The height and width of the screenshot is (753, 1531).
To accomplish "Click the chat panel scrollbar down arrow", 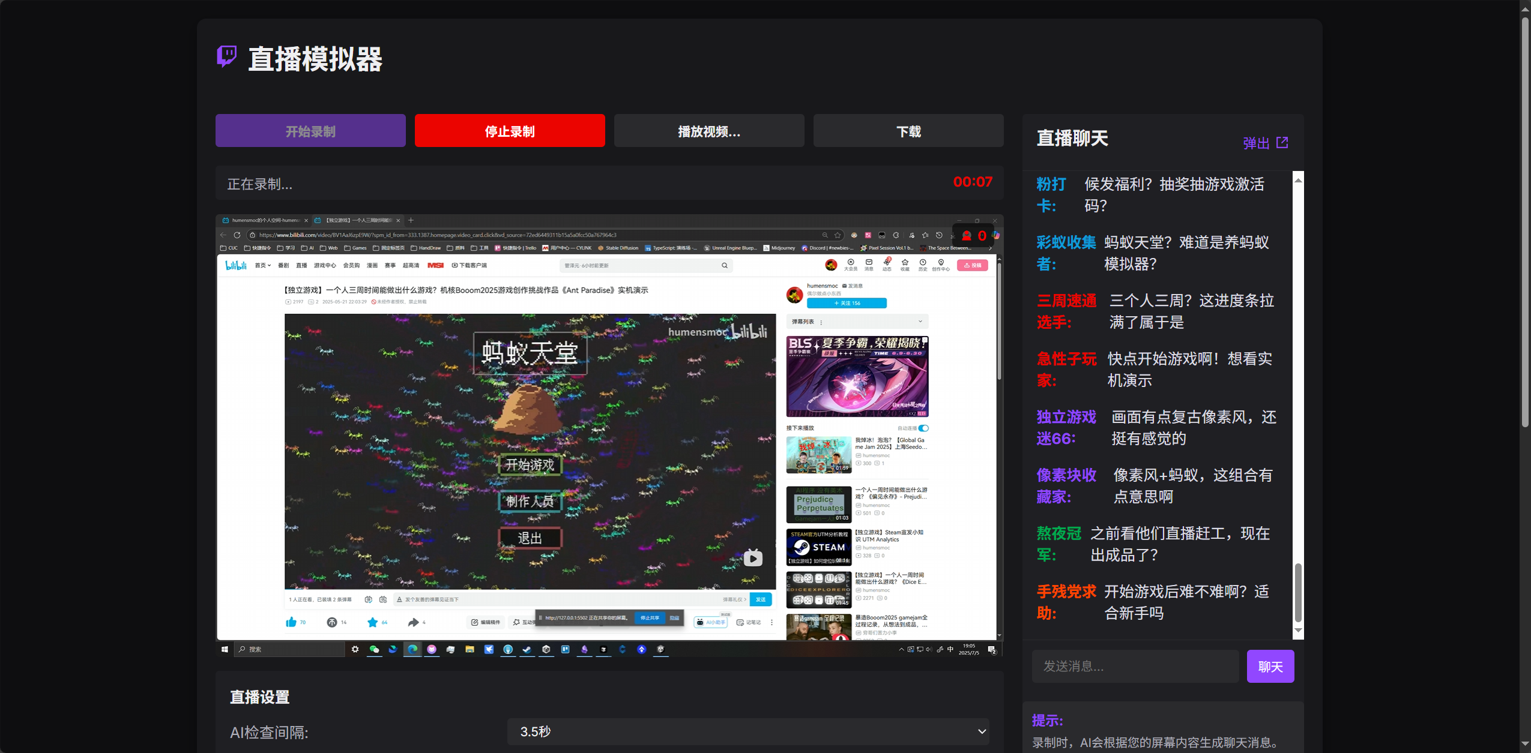I will [1298, 630].
